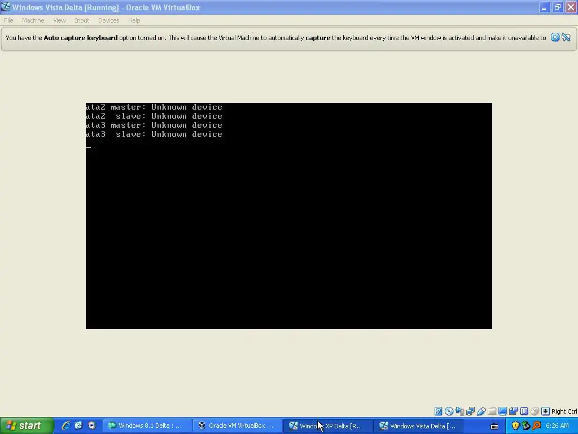Launch Internet Explorer from quick launch
The height and width of the screenshot is (434, 578).
point(66,426)
